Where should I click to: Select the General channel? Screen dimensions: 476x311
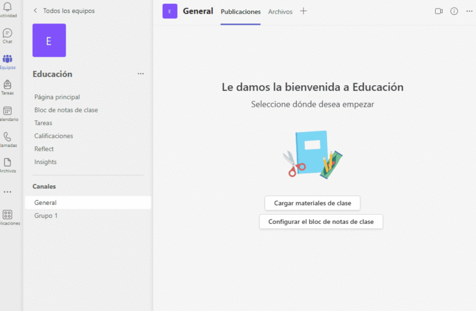click(88, 202)
